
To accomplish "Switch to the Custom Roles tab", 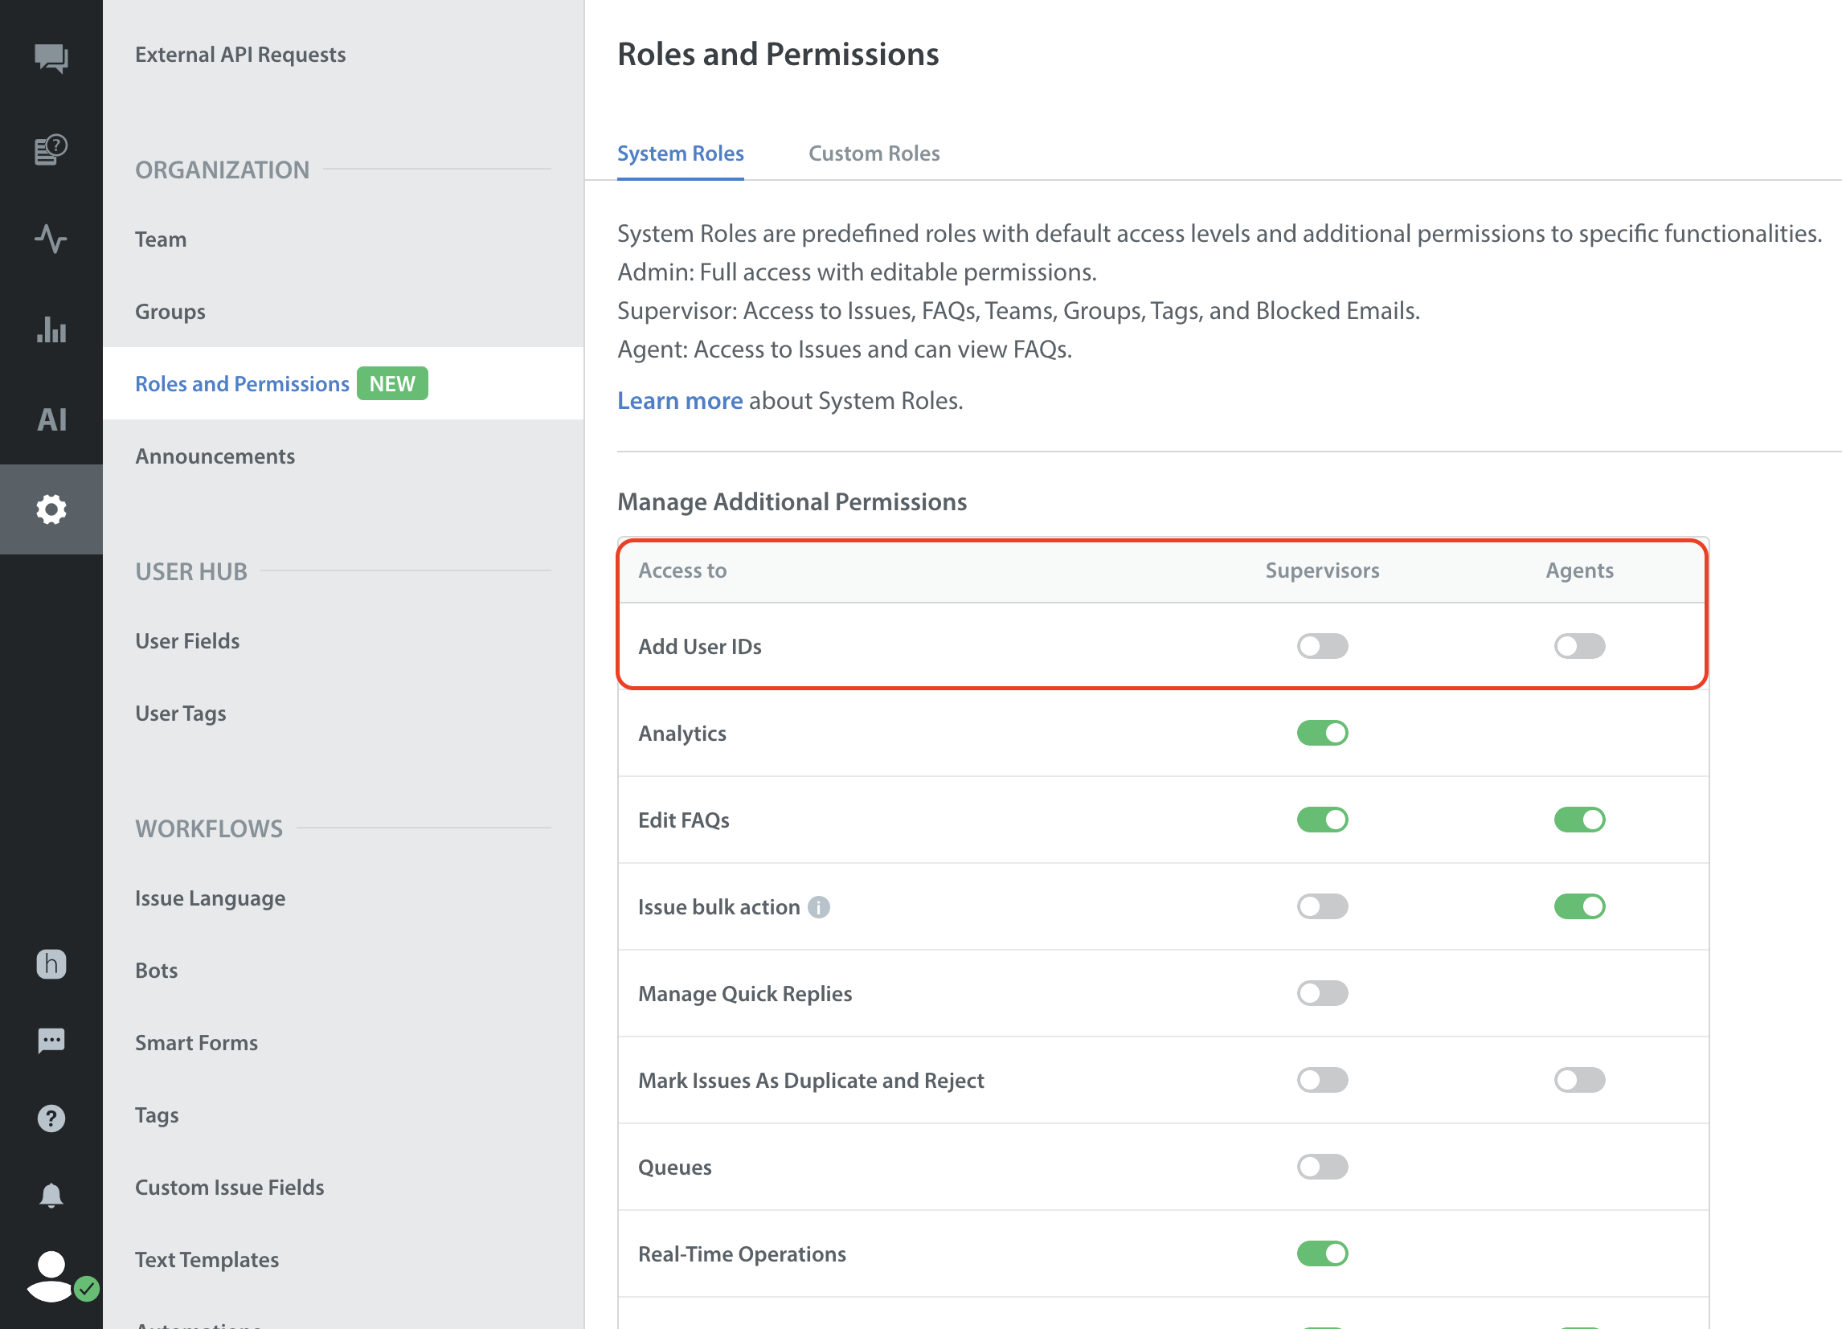I will click(x=873, y=153).
